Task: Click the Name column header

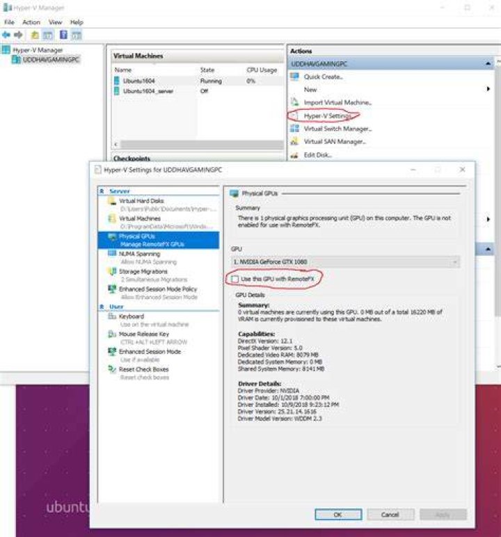Action: pos(123,70)
